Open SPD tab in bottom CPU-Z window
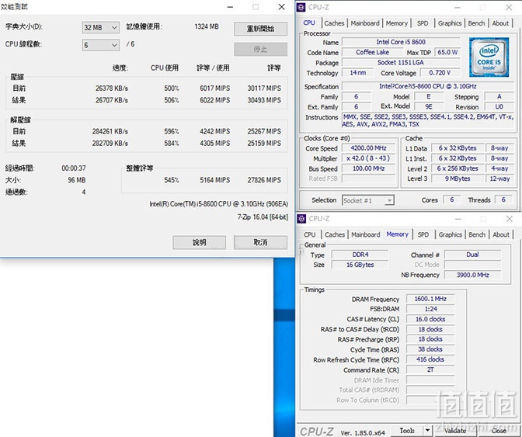The width and height of the screenshot is (522, 437). 423,234
